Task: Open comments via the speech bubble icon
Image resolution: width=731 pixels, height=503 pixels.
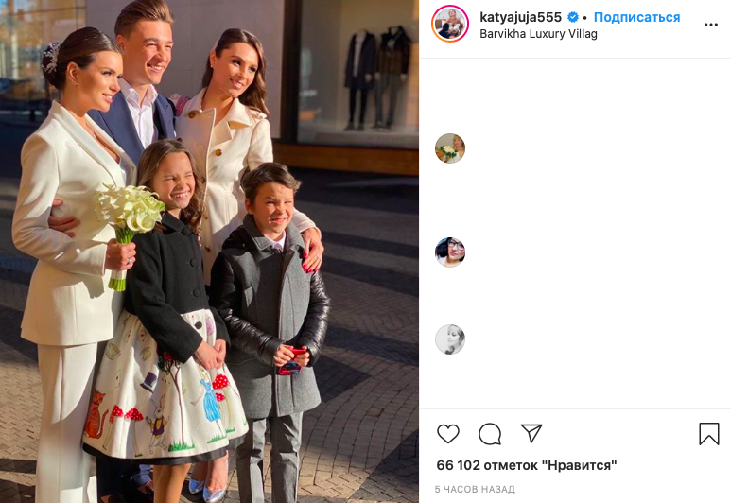Action: [x=490, y=434]
